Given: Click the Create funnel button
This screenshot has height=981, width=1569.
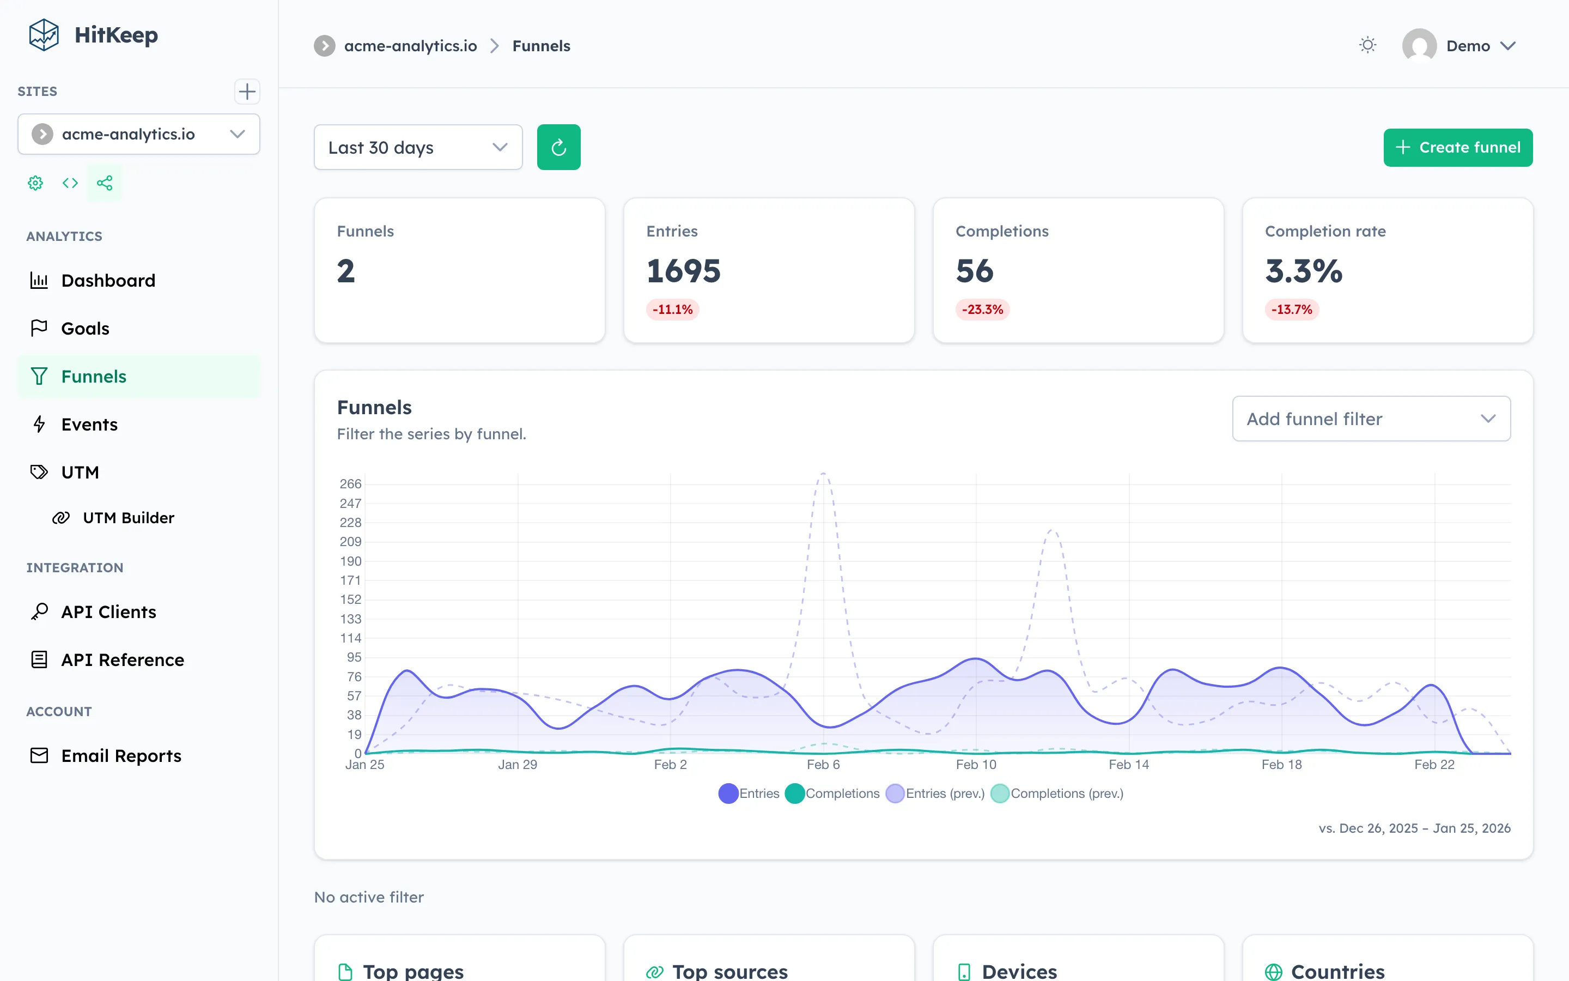Looking at the screenshot, I should [1457, 147].
